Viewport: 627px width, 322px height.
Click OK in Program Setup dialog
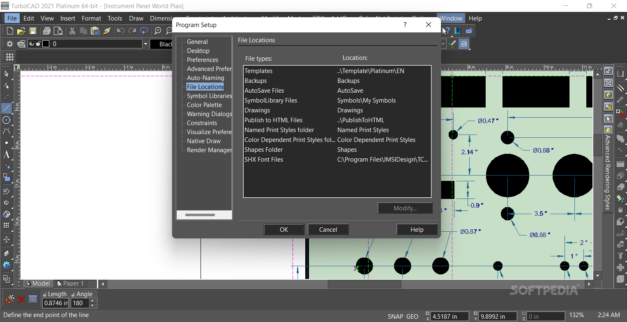(284, 230)
